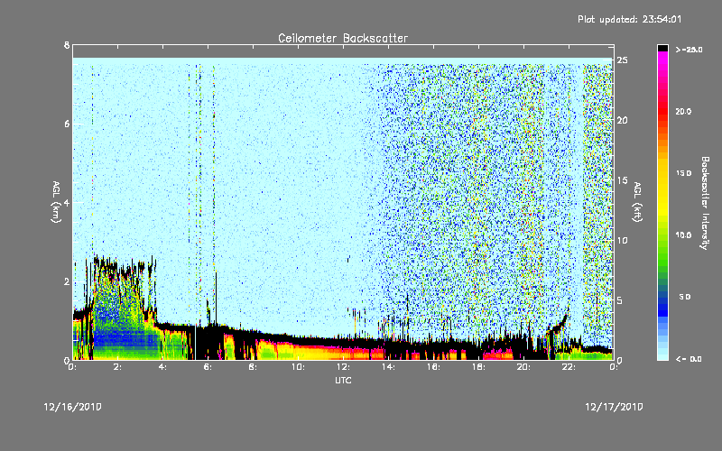Click the green 10.0 region of the colorbar
Screen dimensions: 722x451
[662, 235]
